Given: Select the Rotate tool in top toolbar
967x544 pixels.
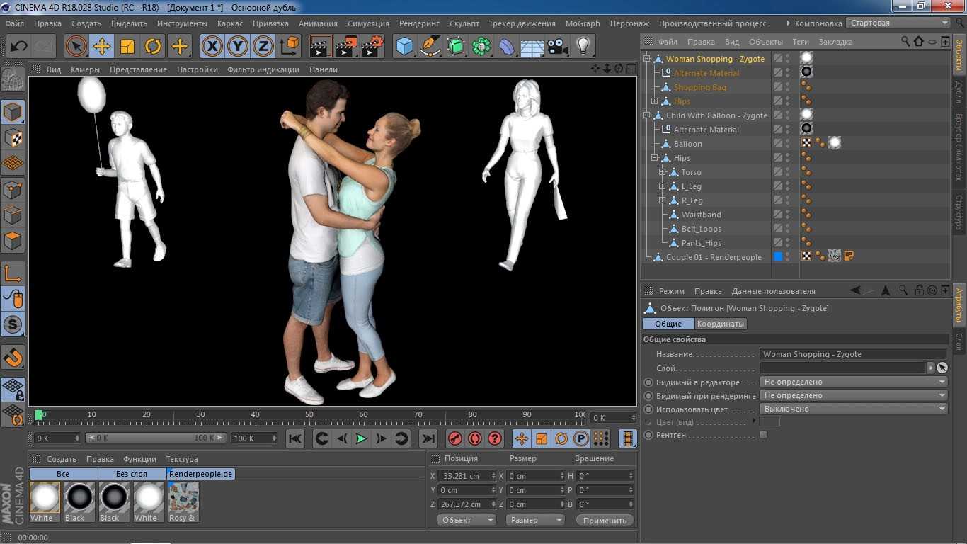Looking at the screenshot, I should point(153,47).
